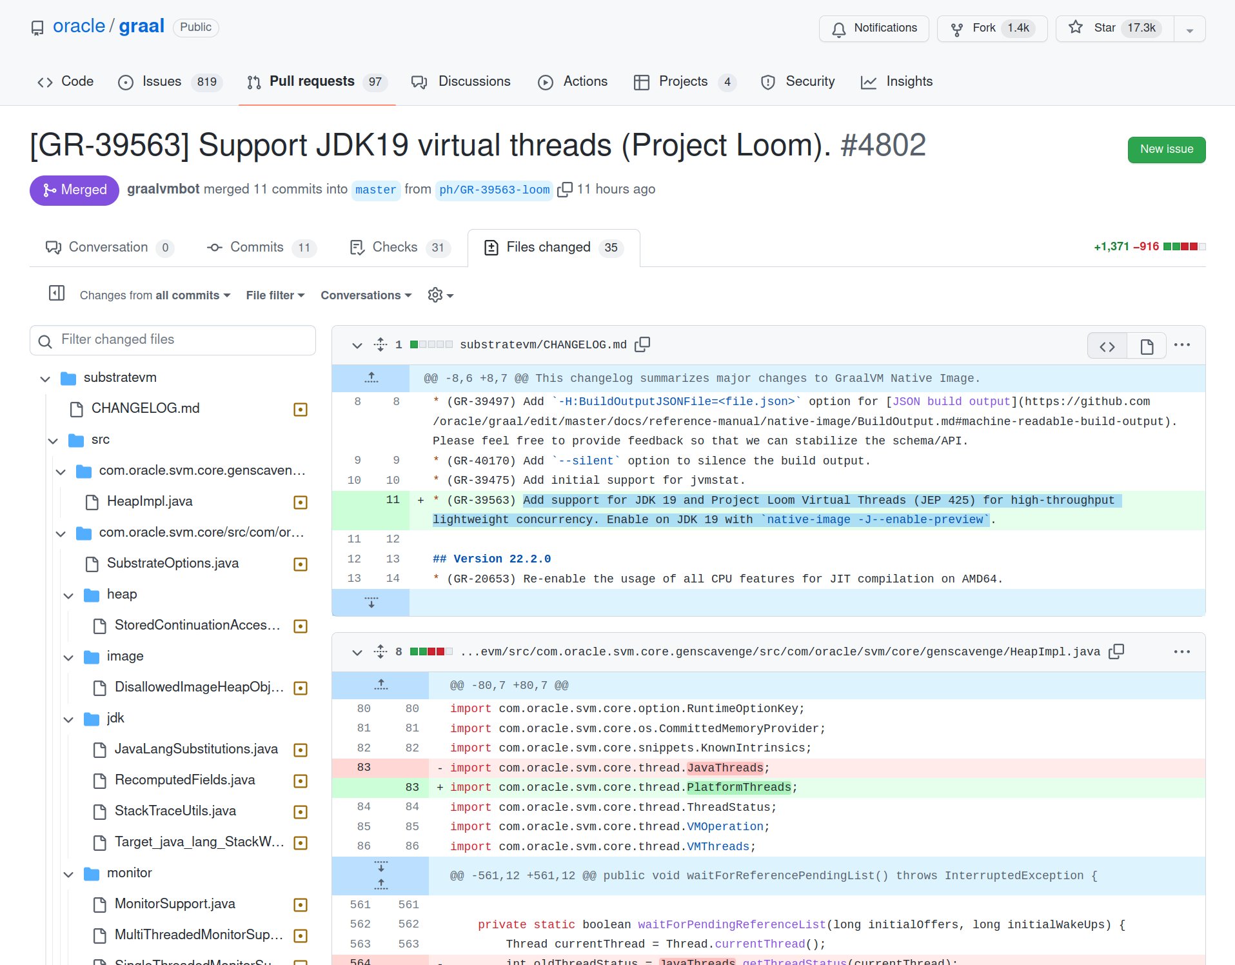The height and width of the screenshot is (965, 1235).
Task: Open CHANGELOG.md in the file tree
Action: coord(145,408)
